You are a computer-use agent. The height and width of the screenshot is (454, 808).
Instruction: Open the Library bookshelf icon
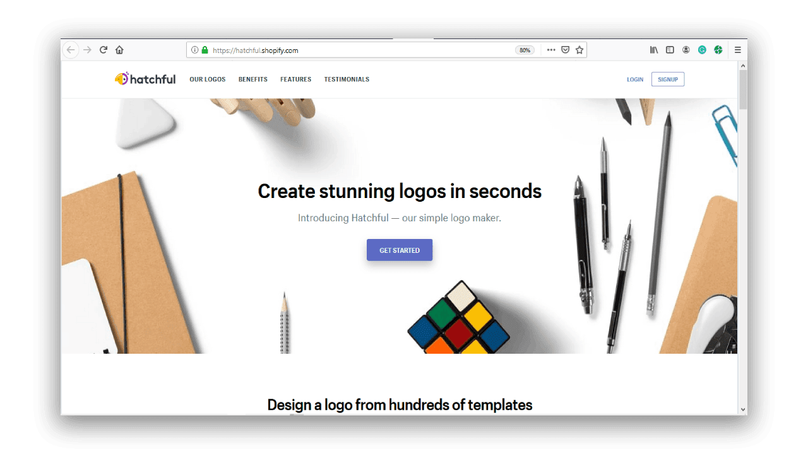pyautogui.click(x=654, y=50)
